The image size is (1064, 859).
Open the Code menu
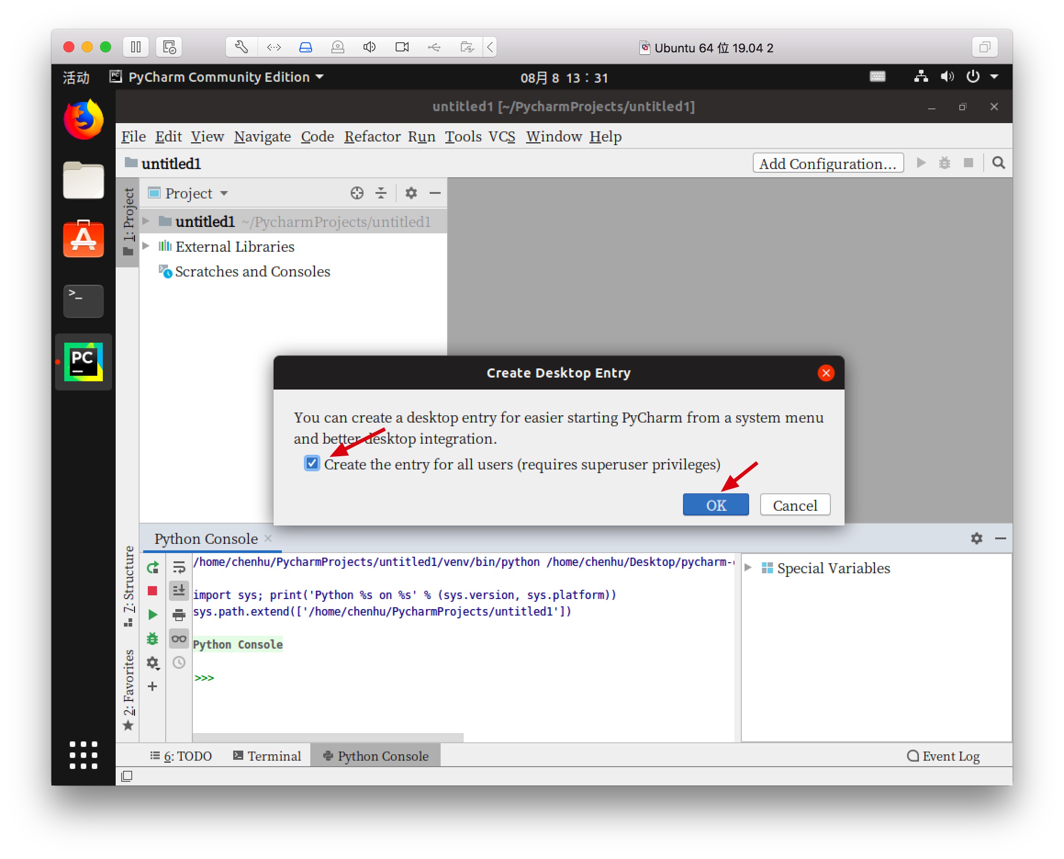pos(318,136)
